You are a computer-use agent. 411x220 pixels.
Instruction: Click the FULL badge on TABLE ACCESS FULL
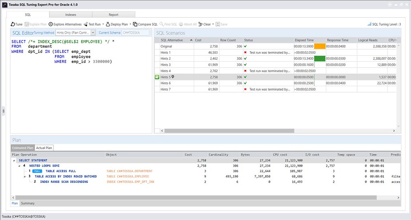[x=37, y=171]
